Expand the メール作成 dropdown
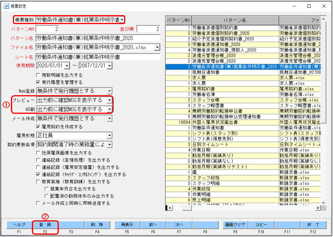The image size is (333, 237). [x=109, y=118]
